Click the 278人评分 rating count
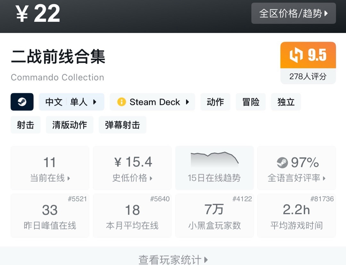The width and height of the screenshot is (346, 265). pyautogui.click(x=308, y=76)
